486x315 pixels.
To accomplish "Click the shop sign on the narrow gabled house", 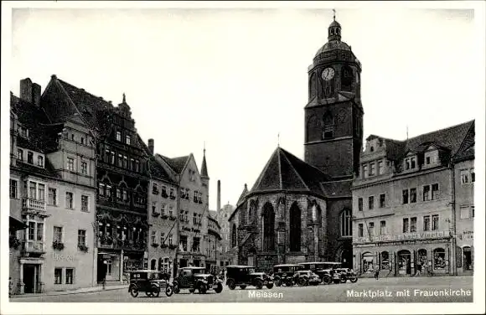I will pyautogui.click(x=190, y=230).
